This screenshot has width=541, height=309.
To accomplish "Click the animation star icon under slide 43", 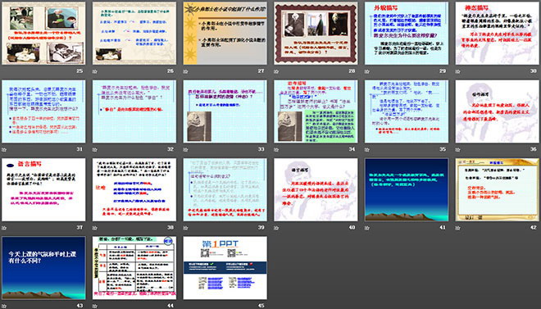I will [4, 306].
